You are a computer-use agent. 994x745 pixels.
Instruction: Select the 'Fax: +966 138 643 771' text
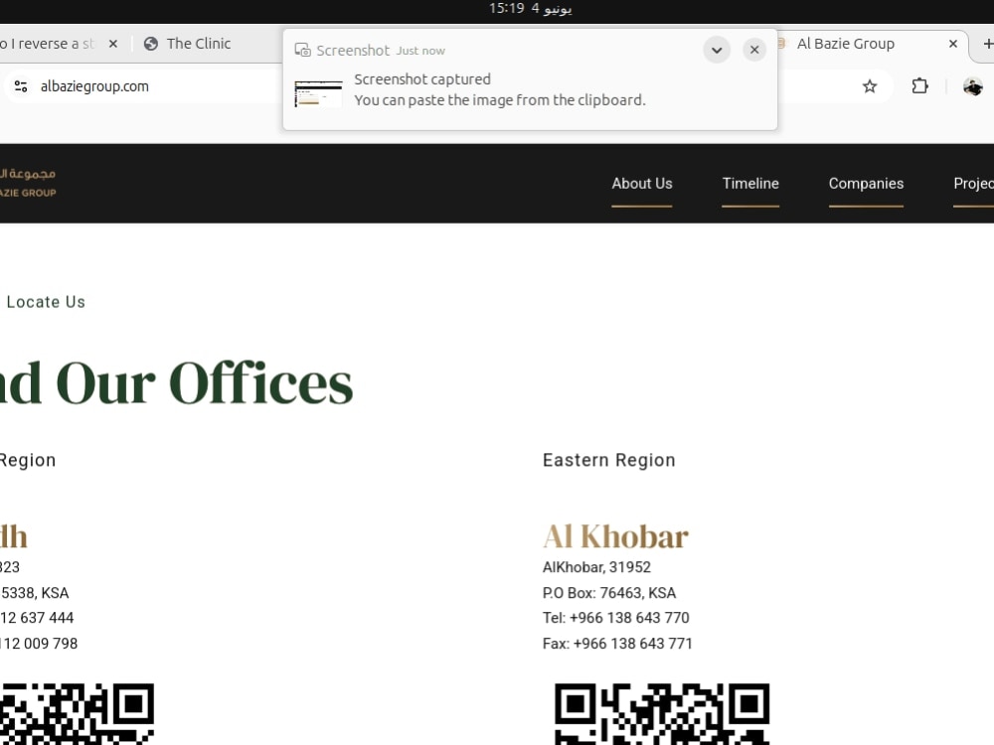617,644
